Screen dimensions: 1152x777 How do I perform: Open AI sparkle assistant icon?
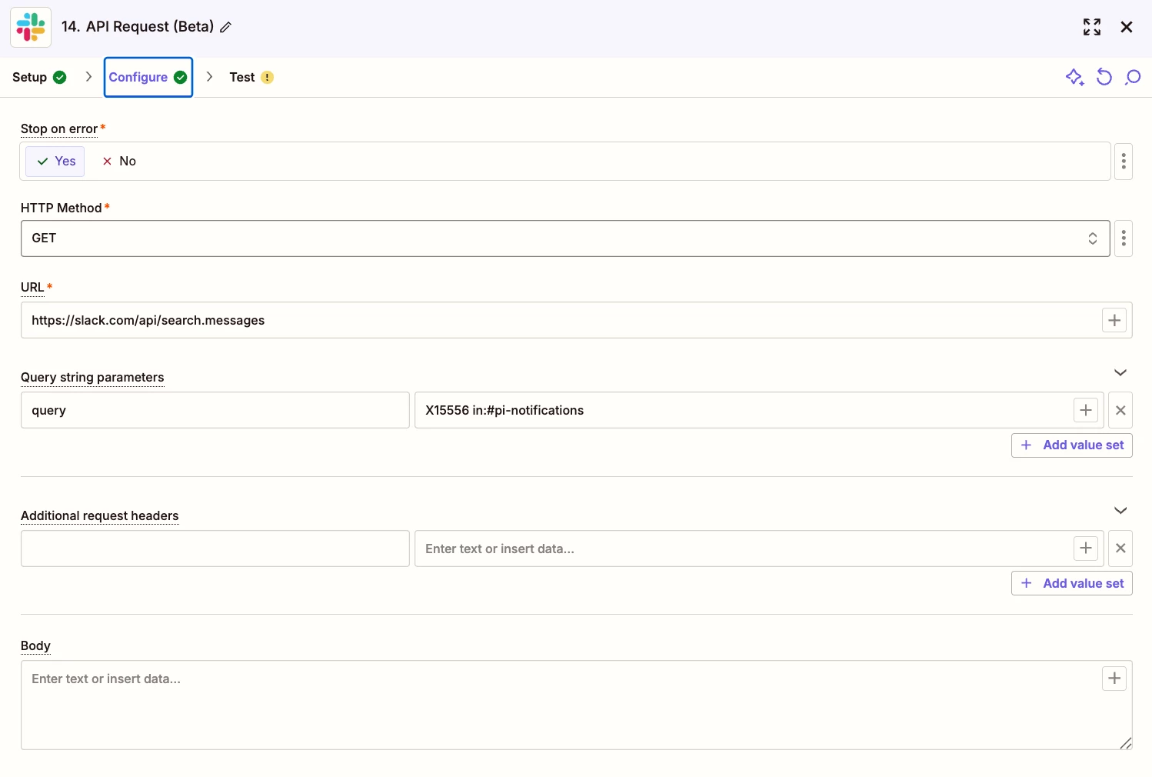1074,77
